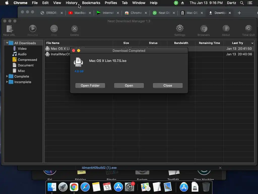Select the Misc category in sidebar
This screenshot has height=194, width=258.
(21, 71)
